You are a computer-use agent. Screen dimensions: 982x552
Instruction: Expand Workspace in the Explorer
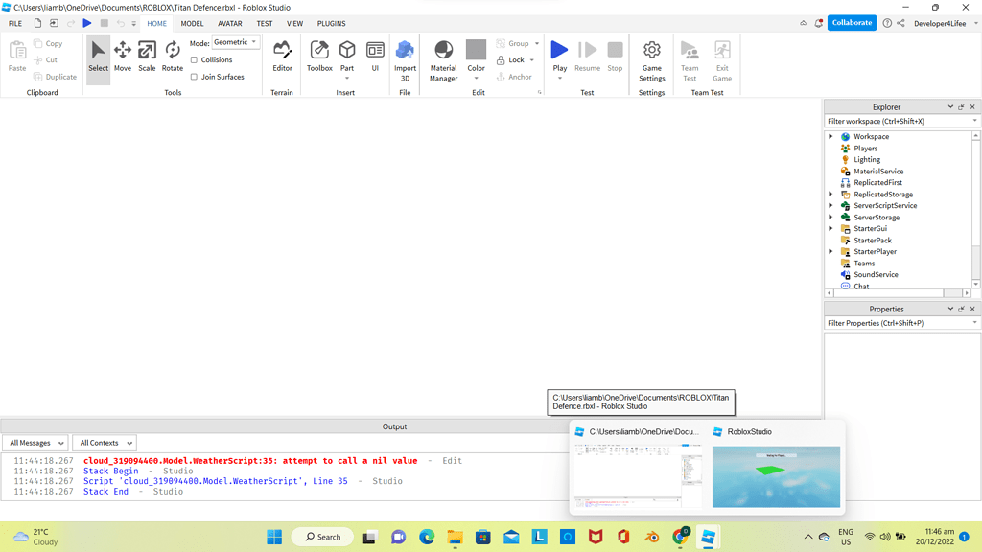tap(830, 136)
